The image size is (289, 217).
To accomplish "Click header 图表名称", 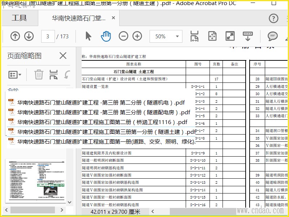I will (134, 64).
